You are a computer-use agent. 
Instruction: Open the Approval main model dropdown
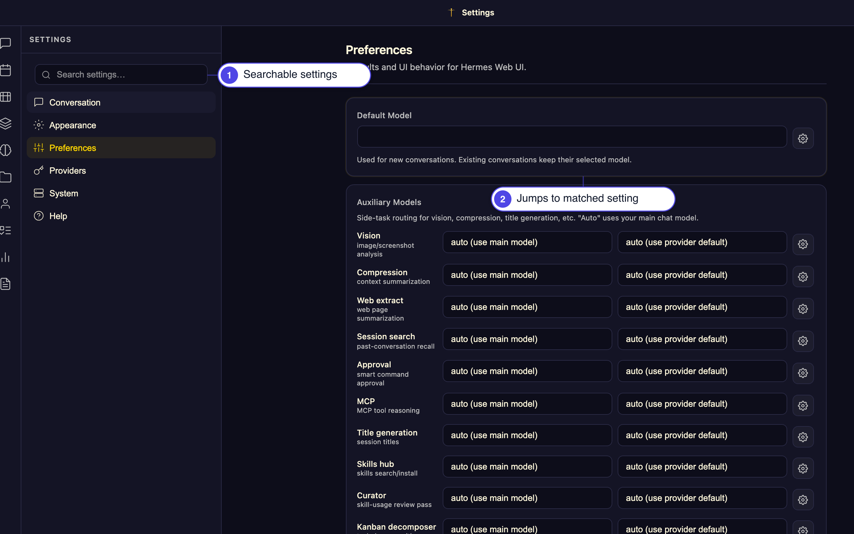pos(527,371)
